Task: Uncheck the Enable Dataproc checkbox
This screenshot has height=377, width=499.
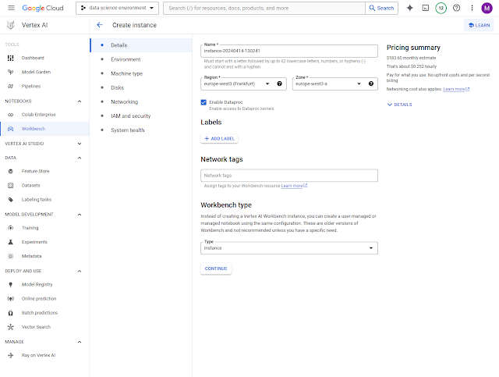Action: click(203, 102)
